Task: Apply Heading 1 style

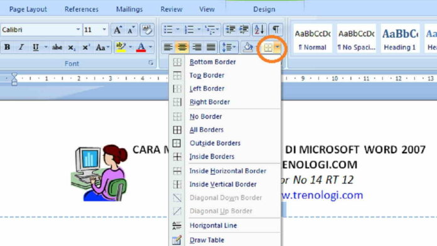Action: pos(400,39)
